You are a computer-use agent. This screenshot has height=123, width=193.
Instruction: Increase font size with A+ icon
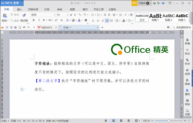(71, 15)
